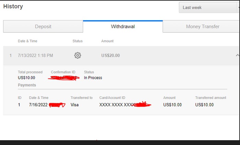Click the Amount column header at the top
Screen dimensions: 240x145
pyautogui.click(x=107, y=41)
